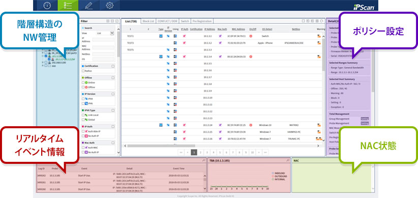
Task: Open the View dropdown set to List
Action: tap(105, 33)
